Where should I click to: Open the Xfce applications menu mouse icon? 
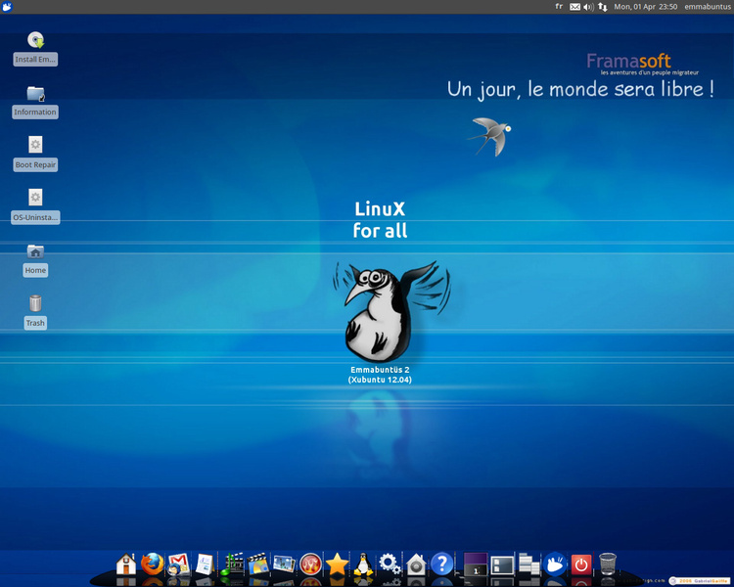7,7
